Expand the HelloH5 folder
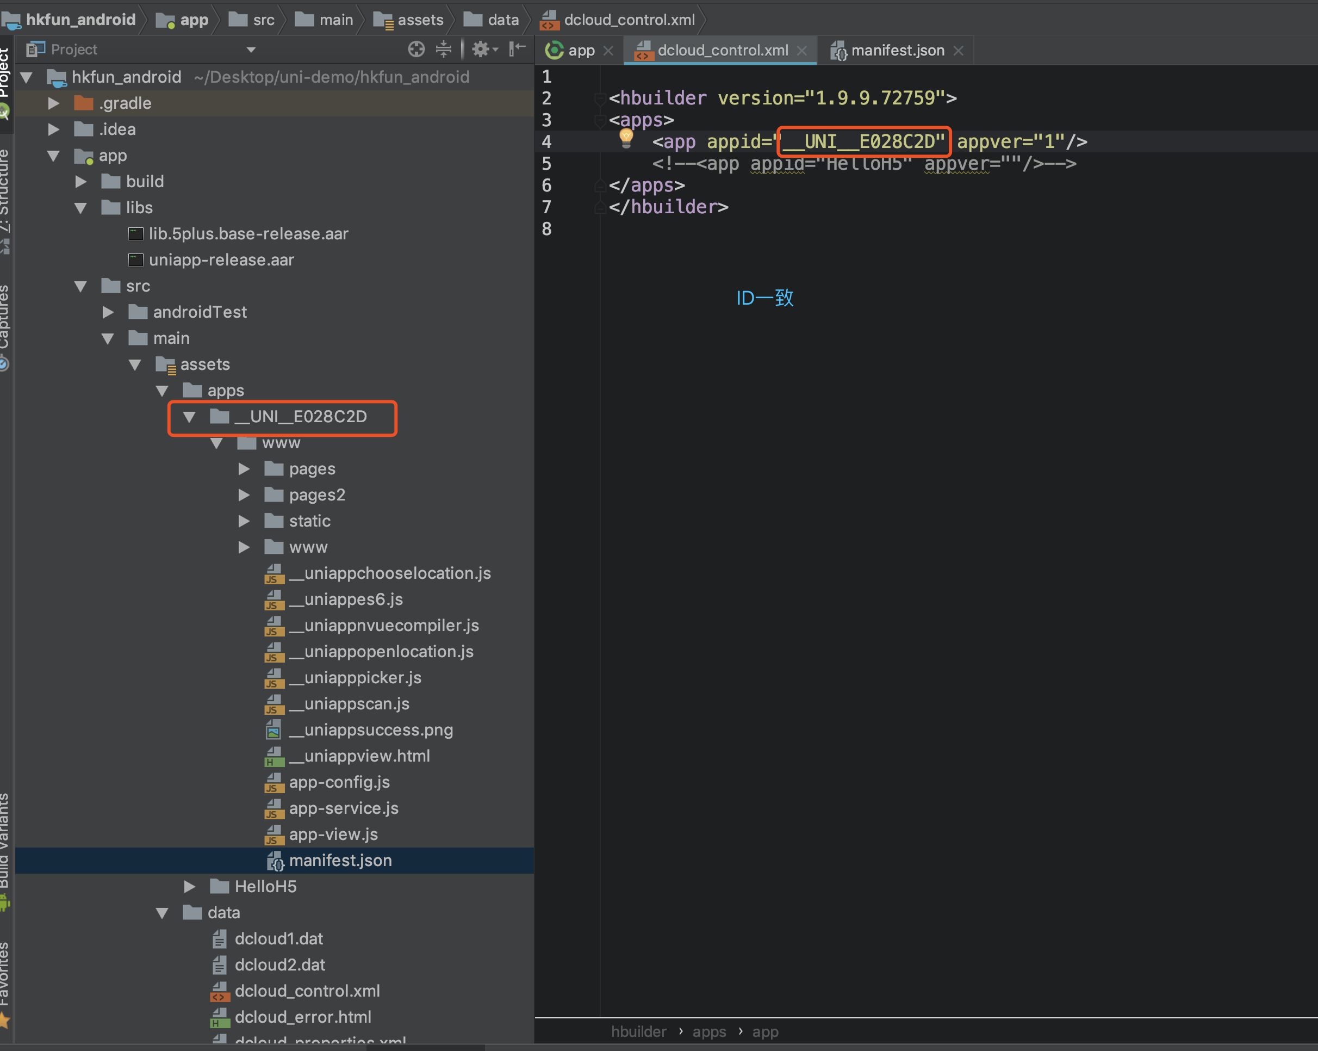1318x1051 pixels. coord(189,886)
